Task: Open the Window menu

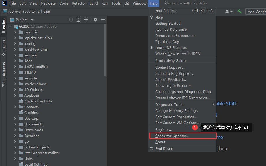Action: 139,3
